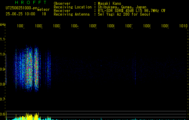Click the 1009 time axis tick label
Image resolution: width=189 pixels, height=120 pixels.
pos(165,26)
